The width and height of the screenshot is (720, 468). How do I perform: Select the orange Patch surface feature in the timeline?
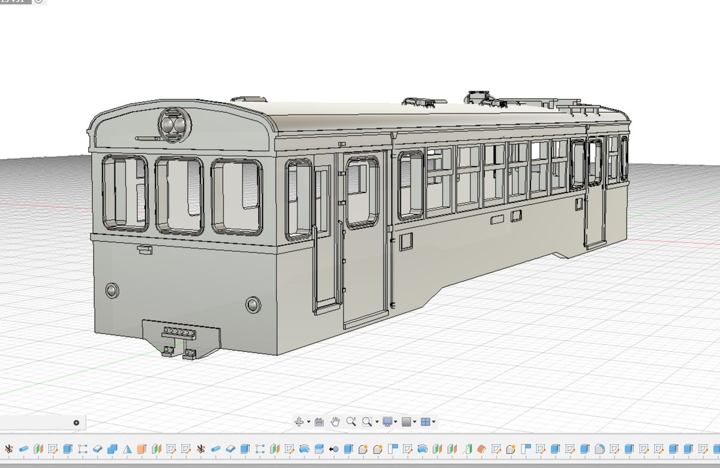click(481, 449)
